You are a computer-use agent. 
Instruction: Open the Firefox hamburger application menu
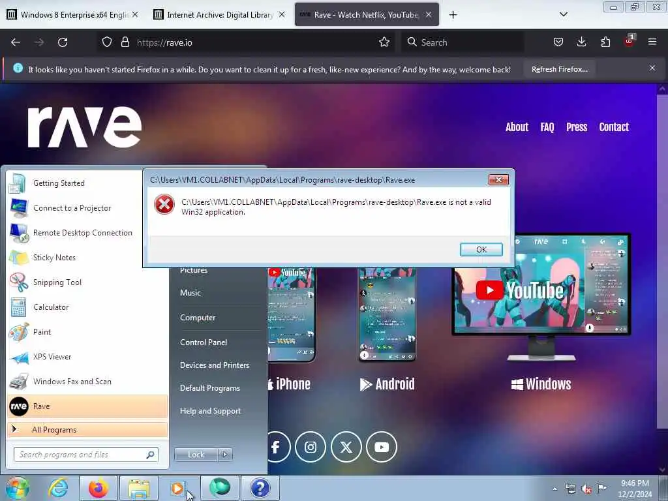[x=652, y=42]
